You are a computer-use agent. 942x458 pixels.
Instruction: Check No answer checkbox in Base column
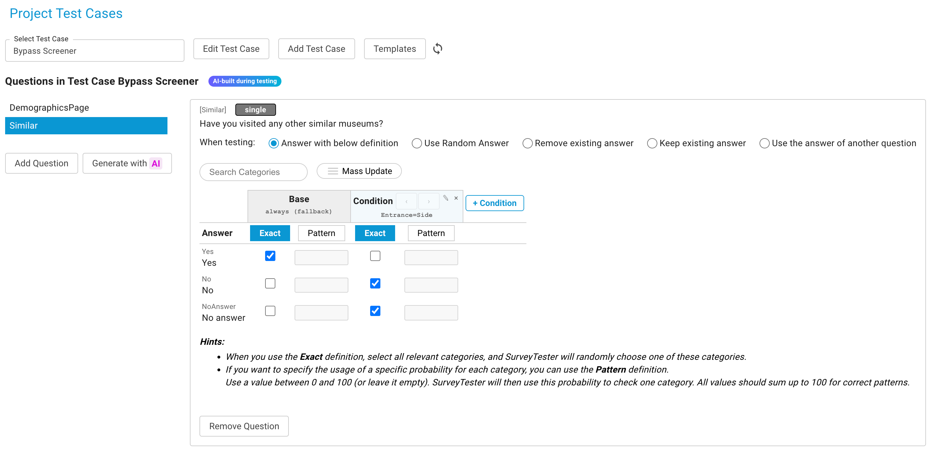(x=270, y=311)
